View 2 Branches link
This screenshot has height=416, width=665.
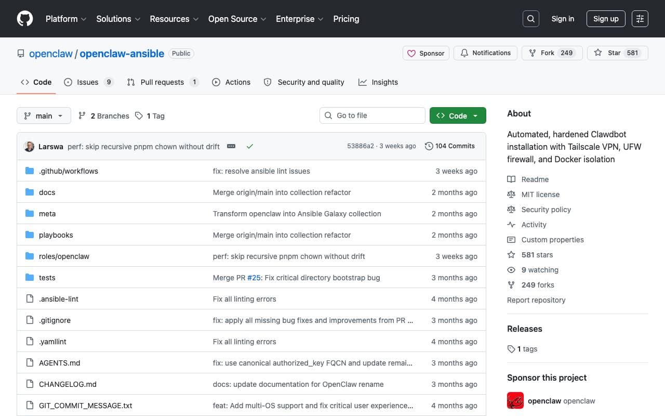click(103, 116)
